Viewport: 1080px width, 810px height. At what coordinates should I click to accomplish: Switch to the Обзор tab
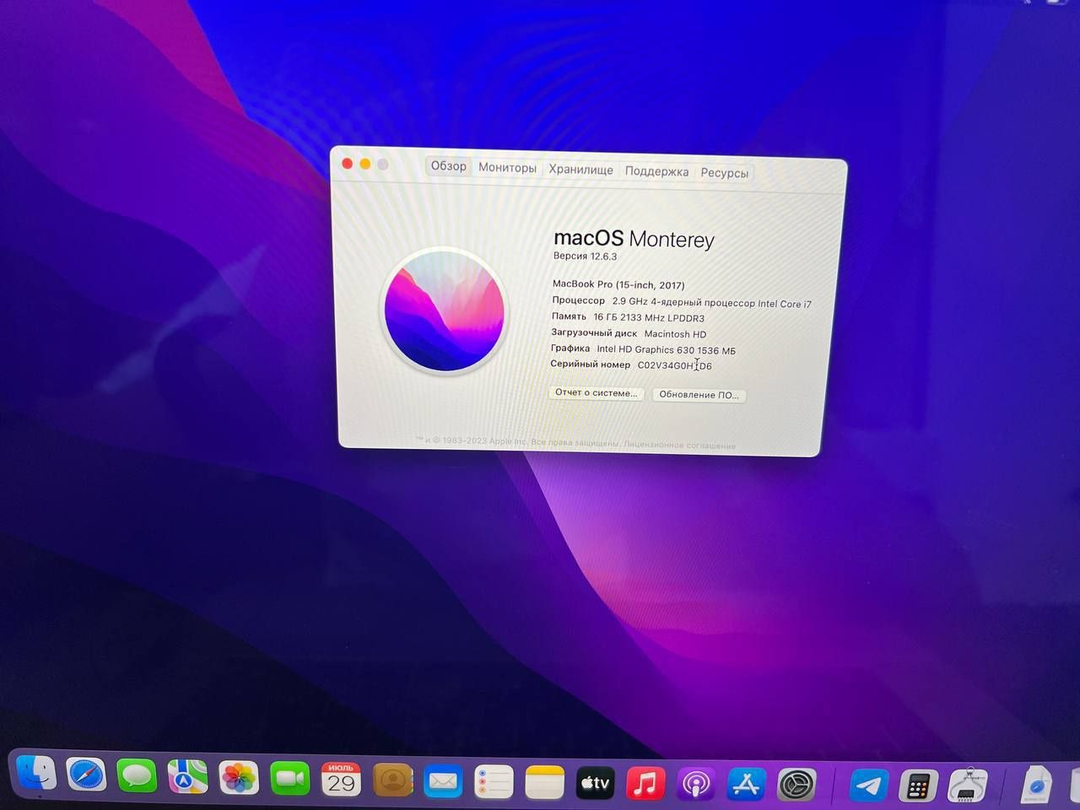(449, 166)
